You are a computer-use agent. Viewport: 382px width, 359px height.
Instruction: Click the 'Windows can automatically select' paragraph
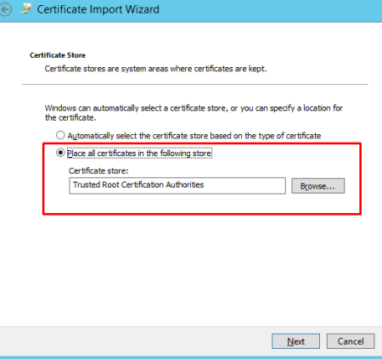194,113
